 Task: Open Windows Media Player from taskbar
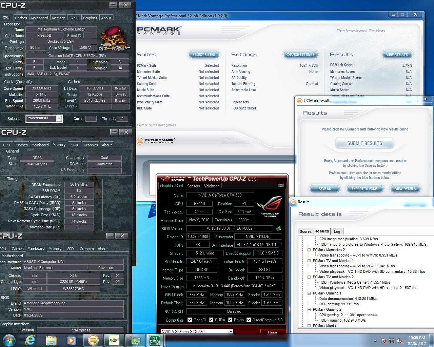[x=71, y=340]
